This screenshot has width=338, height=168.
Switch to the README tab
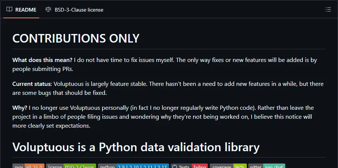coord(21,10)
